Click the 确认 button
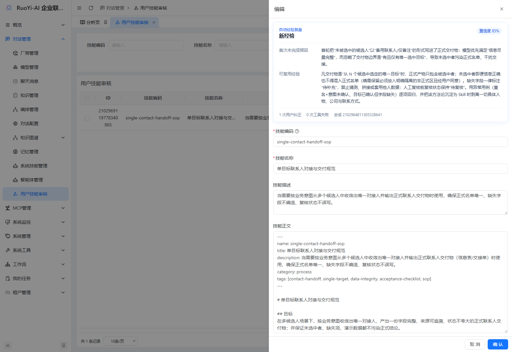 click(x=498, y=344)
